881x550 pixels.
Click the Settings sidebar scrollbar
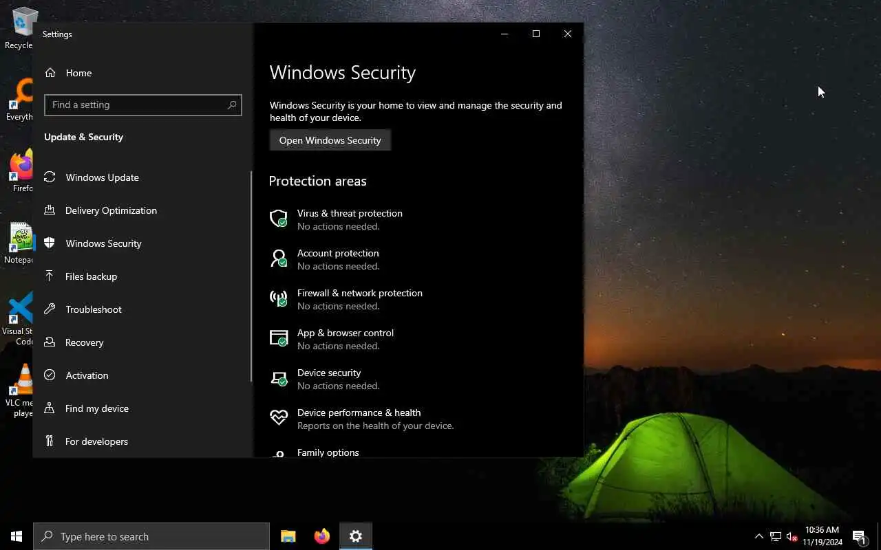point(251,276)
